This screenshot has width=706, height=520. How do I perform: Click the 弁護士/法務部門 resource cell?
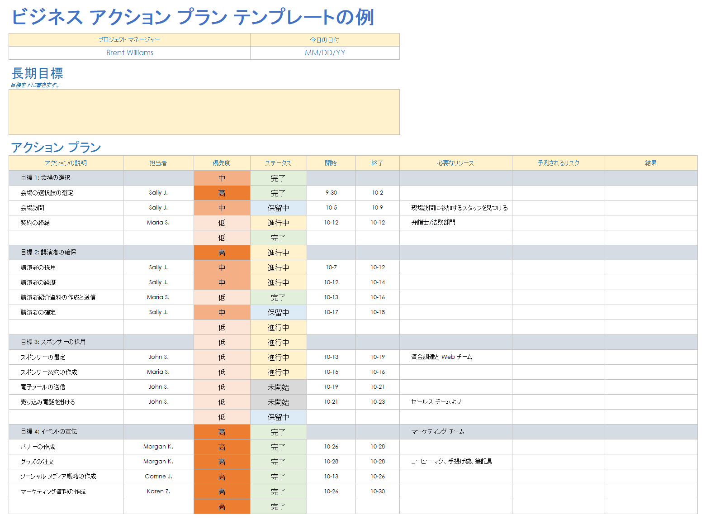456,223
